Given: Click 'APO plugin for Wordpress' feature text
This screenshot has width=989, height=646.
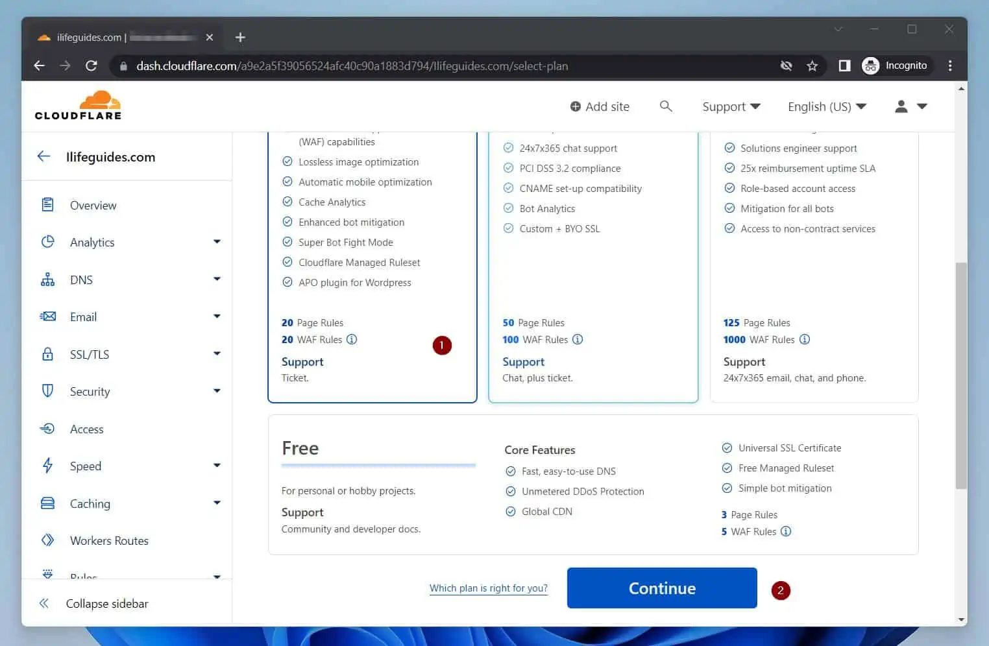Looking at the screenshot, I should pos(355,283).
